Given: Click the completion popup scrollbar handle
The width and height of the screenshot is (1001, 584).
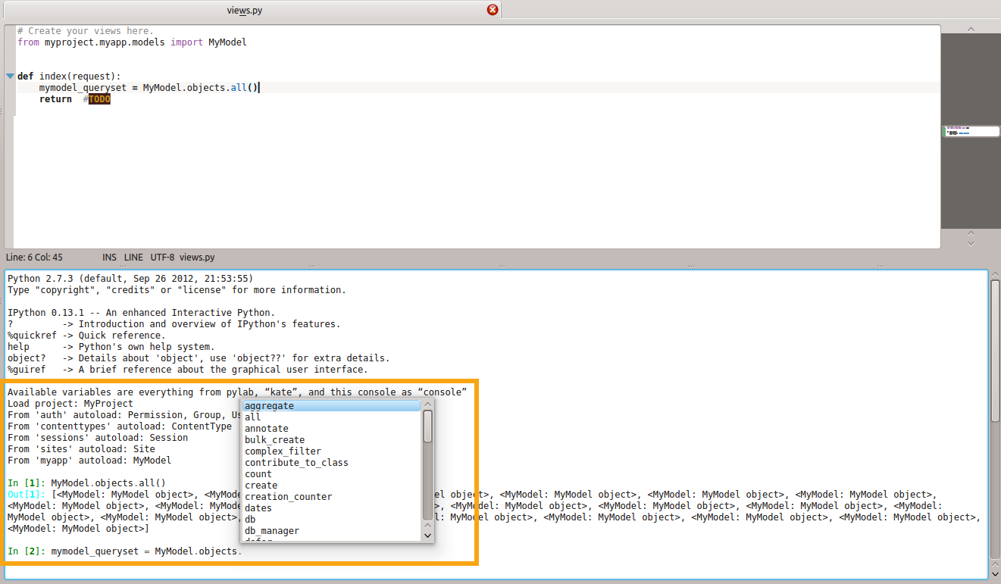Looking at the screenshot, I should click(427, 426).
